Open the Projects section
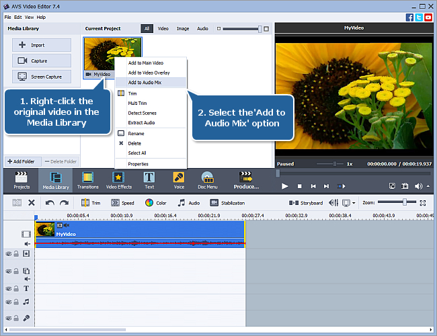Viewport: 437px width, 336px height. click(x=22, y=181)
